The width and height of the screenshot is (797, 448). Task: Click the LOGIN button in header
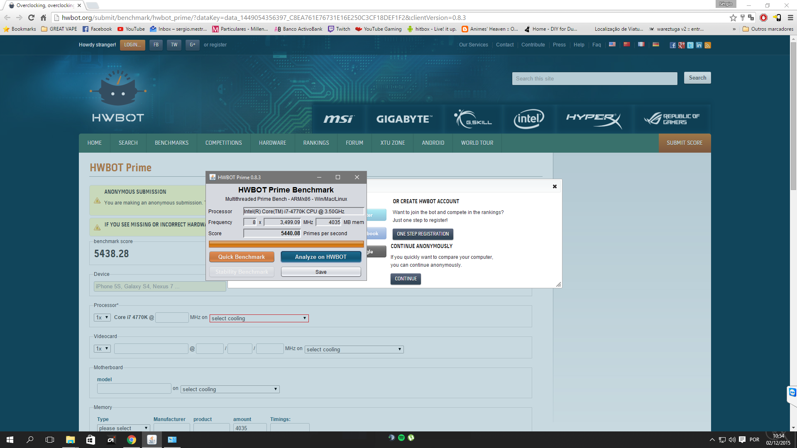(x=132, y=45)
